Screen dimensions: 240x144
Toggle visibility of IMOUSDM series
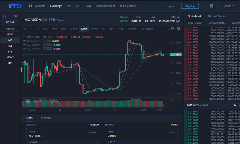pos(49,37)
